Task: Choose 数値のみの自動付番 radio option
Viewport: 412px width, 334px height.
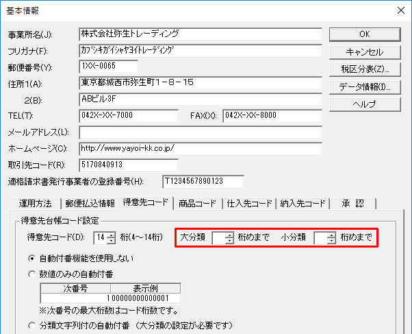Action: pyautogui.click(x=32, y=274)
